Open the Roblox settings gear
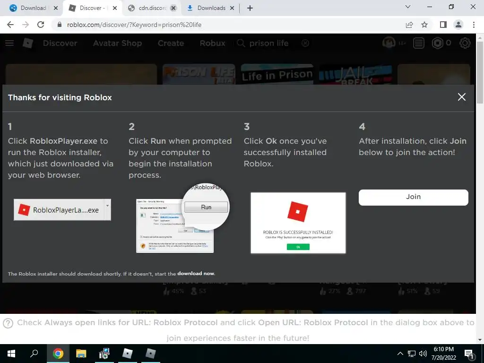484x363 pixels. tap(465, 43)
